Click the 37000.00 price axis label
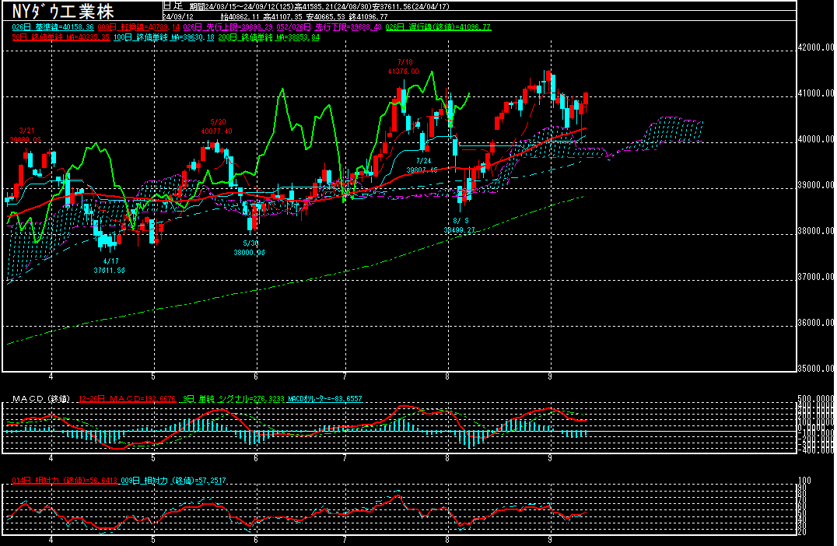This screenshot has width=837, height=546. point(816,277)
